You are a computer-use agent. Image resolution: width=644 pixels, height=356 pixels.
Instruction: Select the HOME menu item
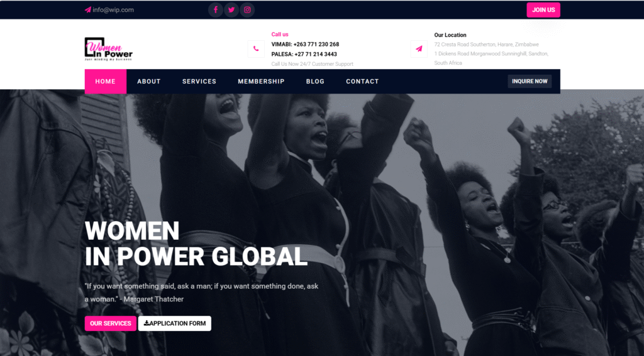pyautogui.click(x=106, y=81)
